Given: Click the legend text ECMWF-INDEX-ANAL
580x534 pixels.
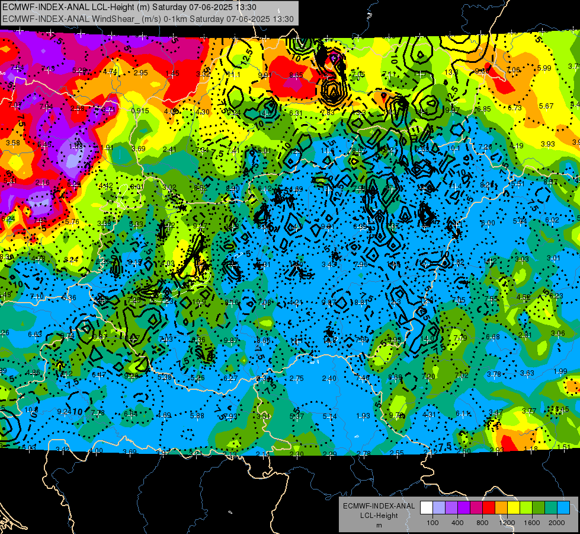Looking at the screenshot, I should (379, 506).
